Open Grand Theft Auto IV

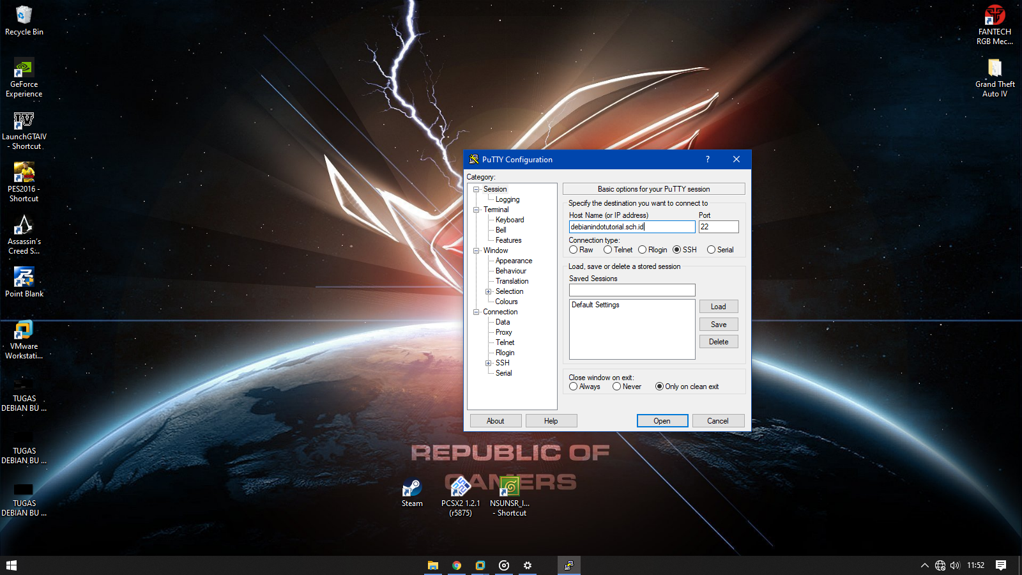click(994, 67)
